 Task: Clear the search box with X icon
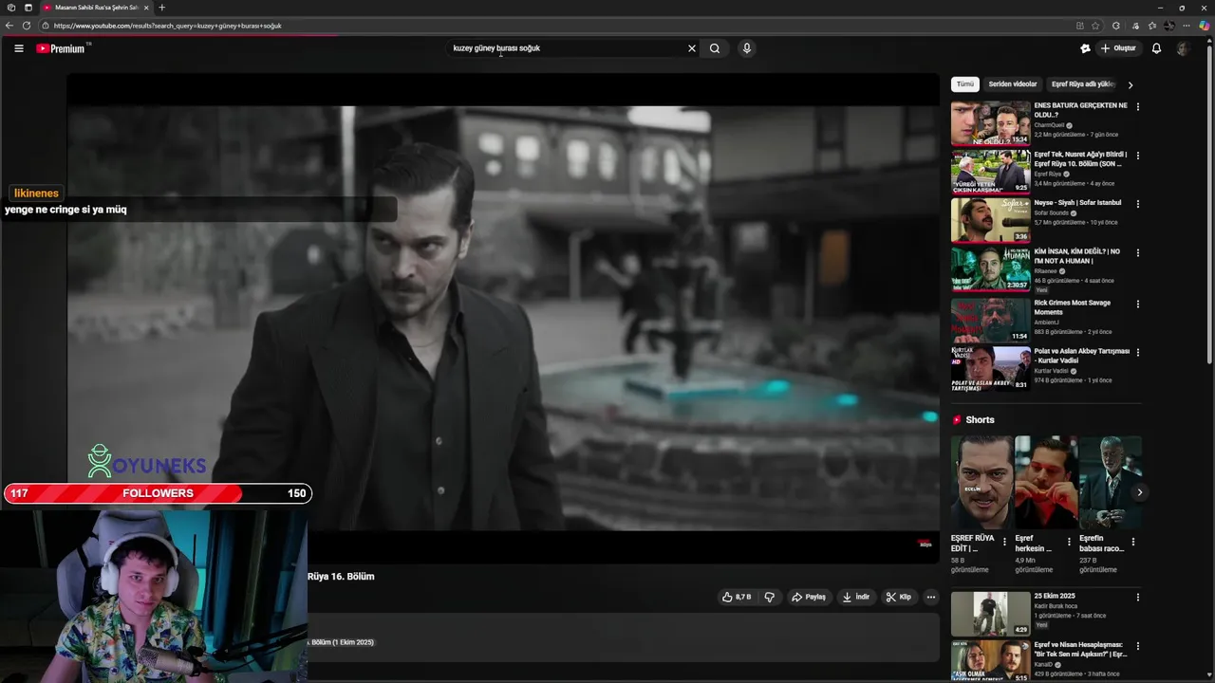coord(692,48)
